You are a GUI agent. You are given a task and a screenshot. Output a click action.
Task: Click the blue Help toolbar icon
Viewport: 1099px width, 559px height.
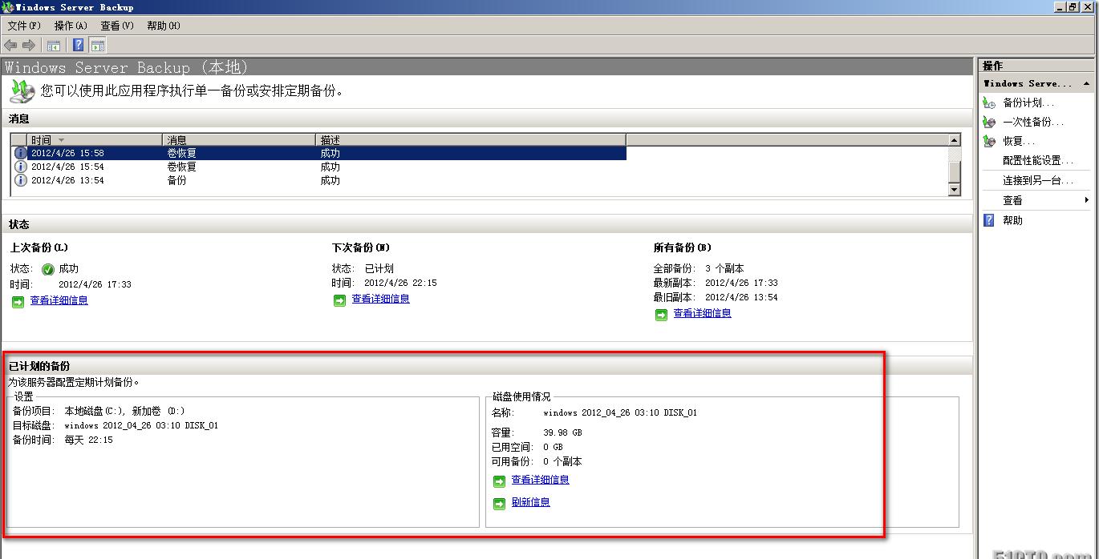pos(79,45)
